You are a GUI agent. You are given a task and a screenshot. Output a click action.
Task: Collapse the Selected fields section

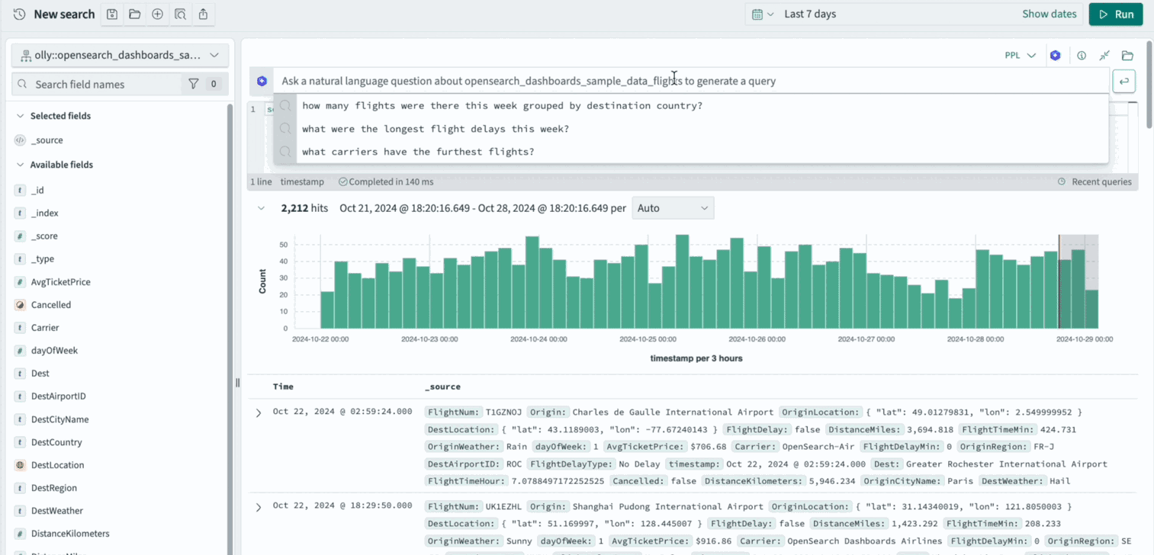point(21,116)
